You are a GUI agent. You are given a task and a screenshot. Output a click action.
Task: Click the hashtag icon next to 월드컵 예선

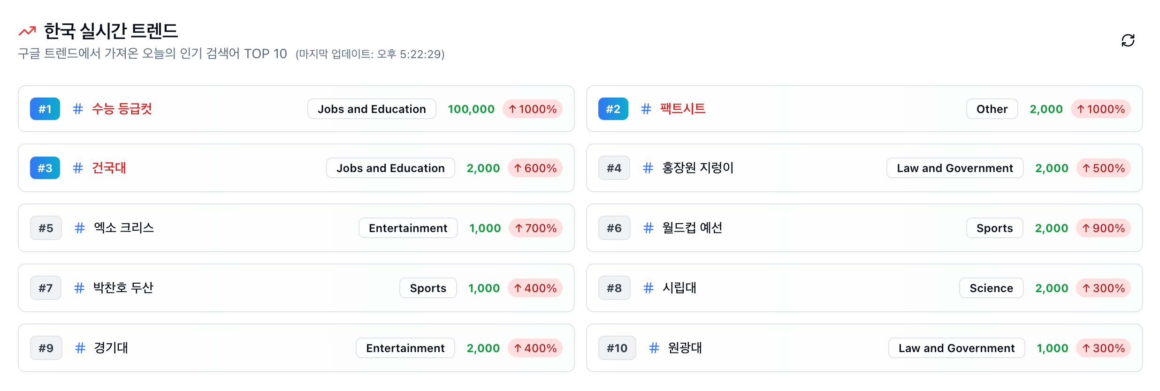click(648, 228)
